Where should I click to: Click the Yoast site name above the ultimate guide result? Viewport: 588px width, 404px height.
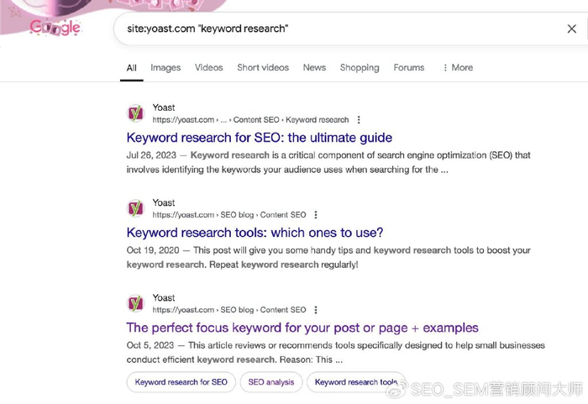click(x=164, y=108)
